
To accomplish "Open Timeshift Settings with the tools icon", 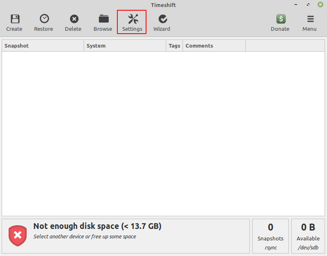I will 132,19.
